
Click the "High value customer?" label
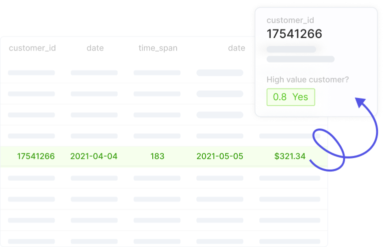click(307, 79)
